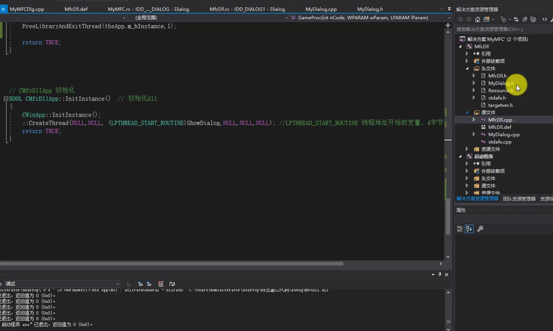Select solution 'MyMFC' root node
Image resolution: width=553 pixels, height=331 pixels.
[498, 39]
